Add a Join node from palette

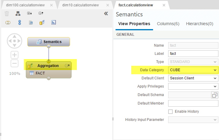click(8, 22)
